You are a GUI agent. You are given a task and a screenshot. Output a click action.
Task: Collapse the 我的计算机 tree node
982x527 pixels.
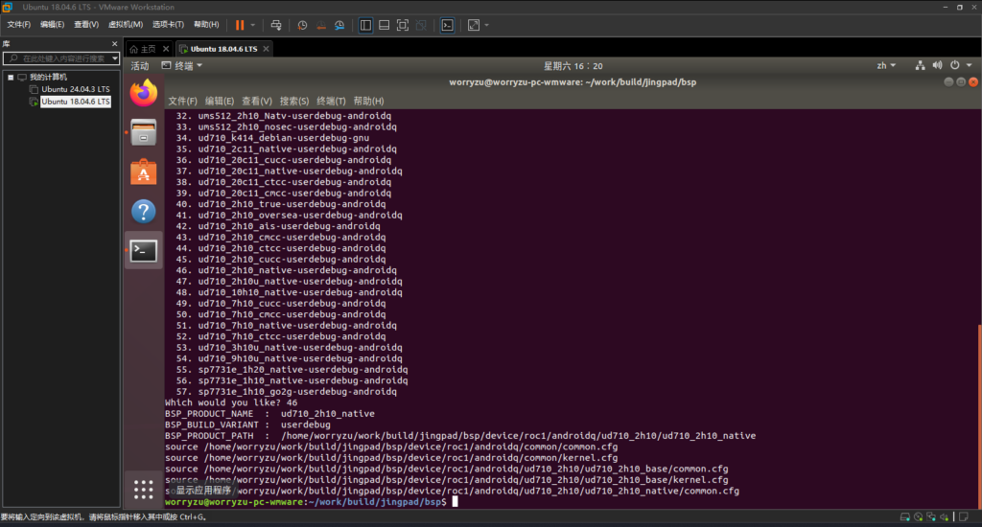[11, 77]
